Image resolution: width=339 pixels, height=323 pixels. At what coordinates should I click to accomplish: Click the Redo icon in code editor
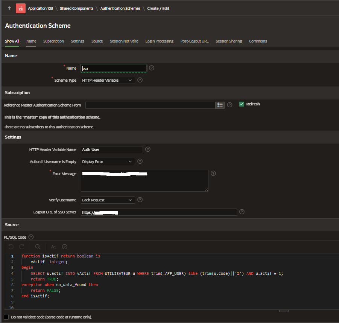[22, 247]
